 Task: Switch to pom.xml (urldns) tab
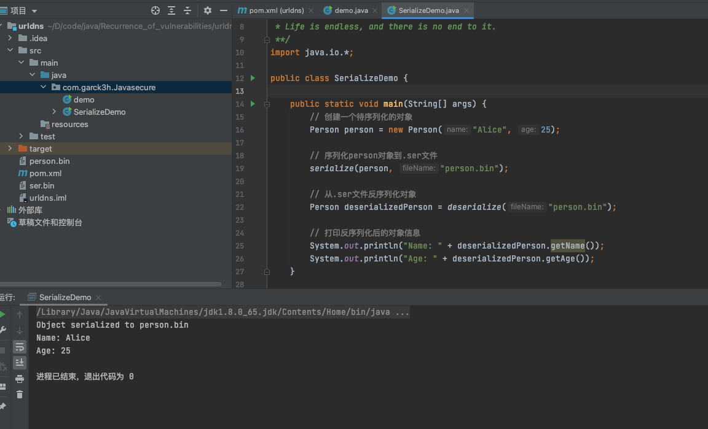tap(277, 10)
